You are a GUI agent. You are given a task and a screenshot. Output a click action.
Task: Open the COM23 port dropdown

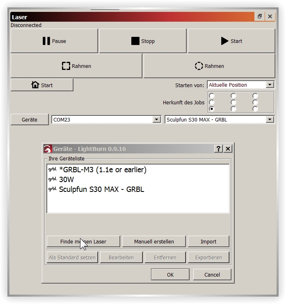[156, 120]
